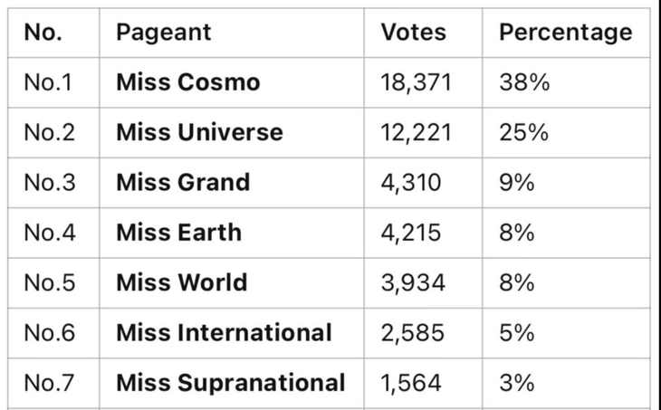Click the 12,221 votes cell

click(x=416, y=132)
